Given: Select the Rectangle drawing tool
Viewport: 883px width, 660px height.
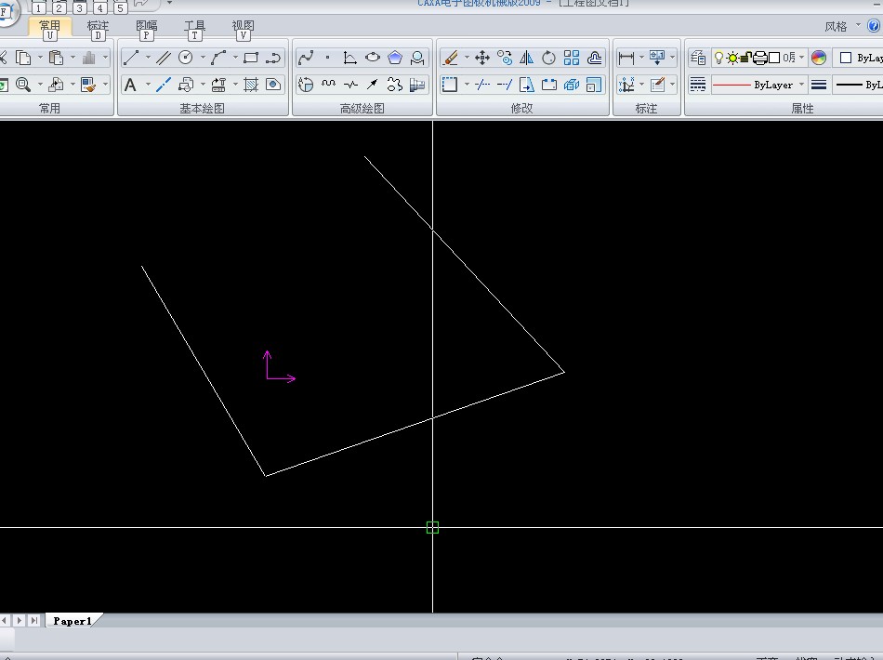Looking at the screenshot, I should [251, 58].
